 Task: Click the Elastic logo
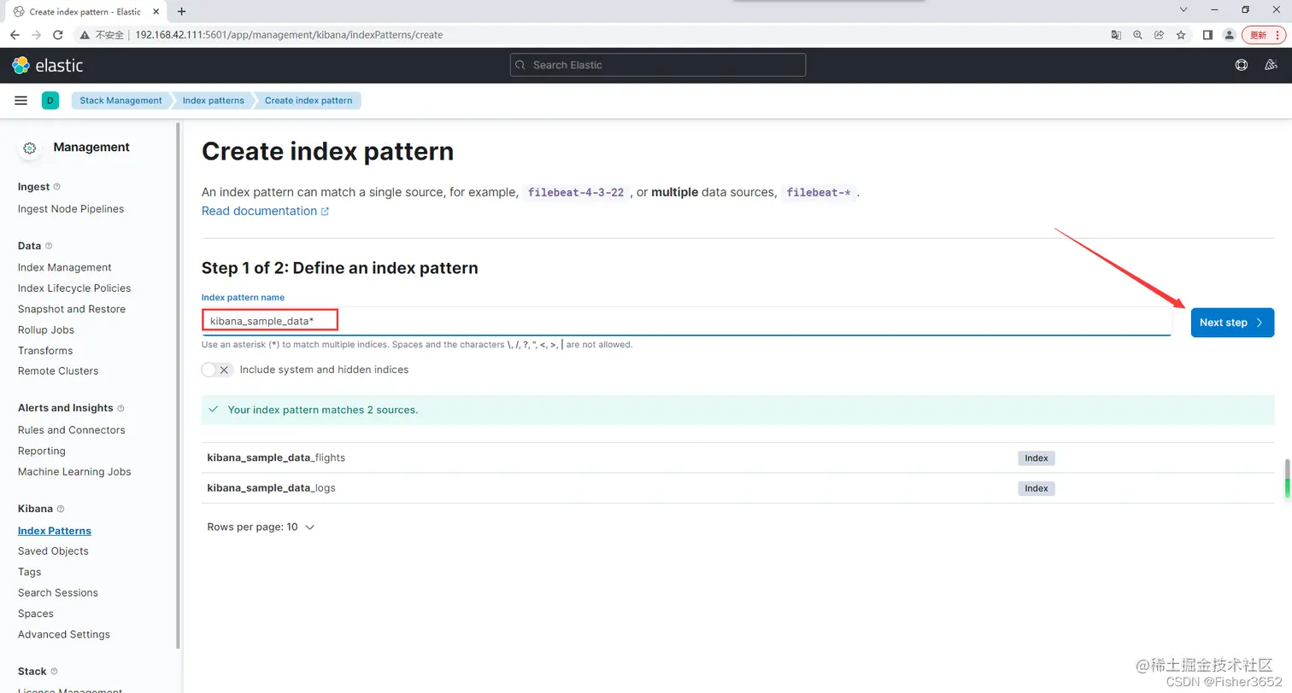click(x=47, y=65)
